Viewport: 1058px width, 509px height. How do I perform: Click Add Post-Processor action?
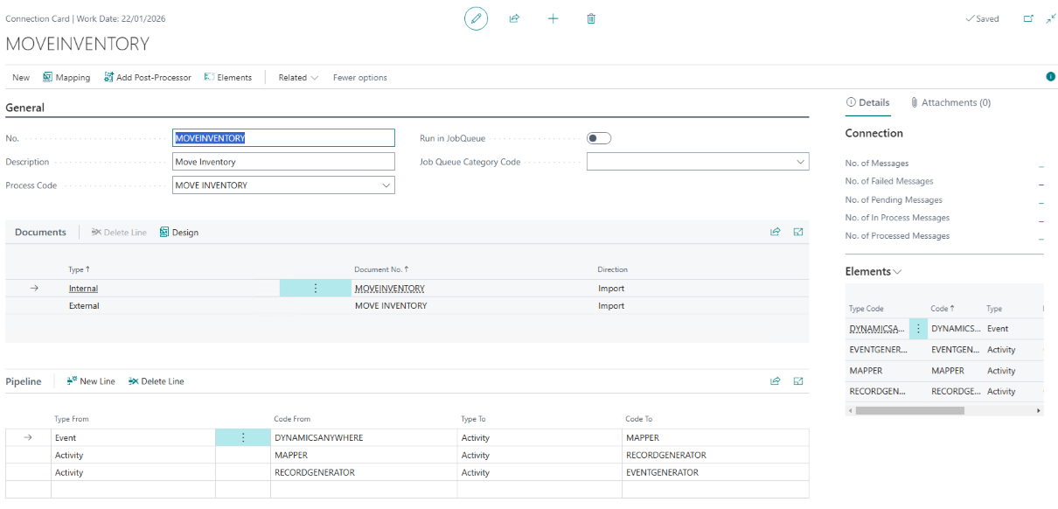[x=147, y=77]
